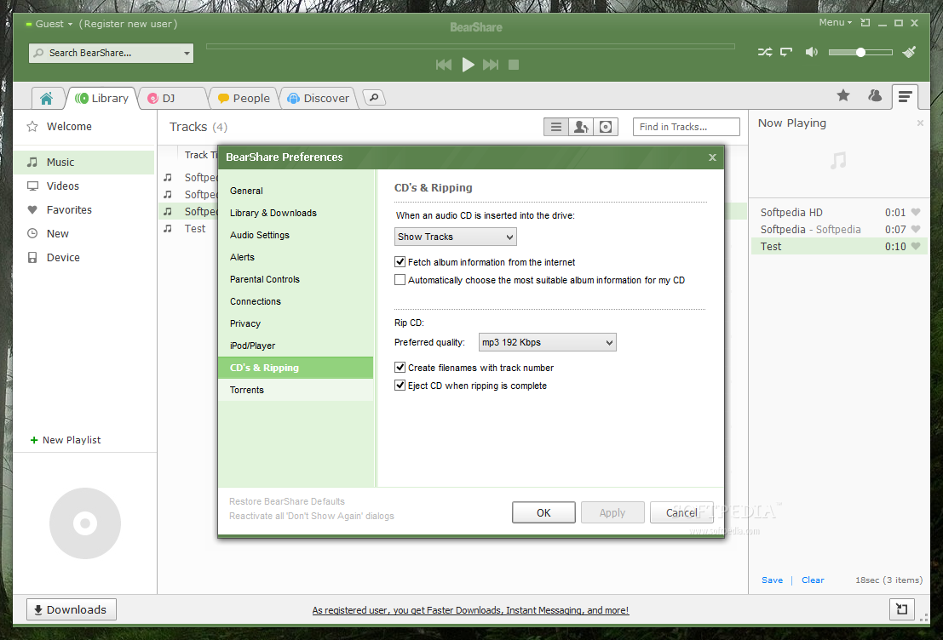Image resolution: width=943 pixels, height=640 pixels.
Task: Adjust the volume slider
Action: (860, 52)
